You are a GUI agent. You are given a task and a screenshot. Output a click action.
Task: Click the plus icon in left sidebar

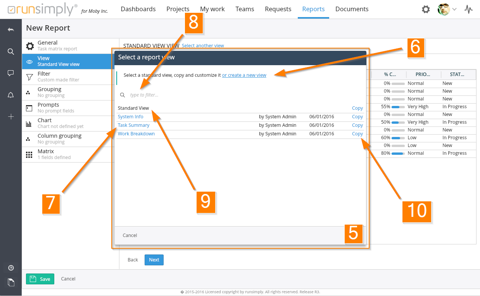[11, 117]
